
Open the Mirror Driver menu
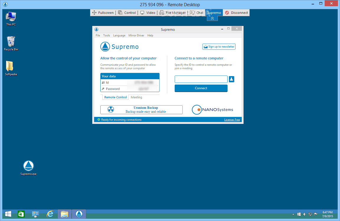tap(136, 35)
